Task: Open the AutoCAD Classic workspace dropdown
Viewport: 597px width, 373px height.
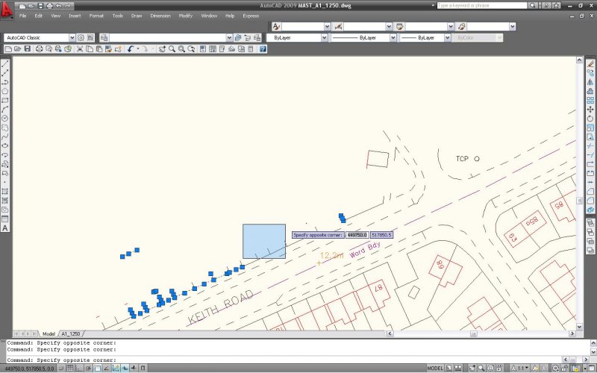Action: (x=72, y=37)
